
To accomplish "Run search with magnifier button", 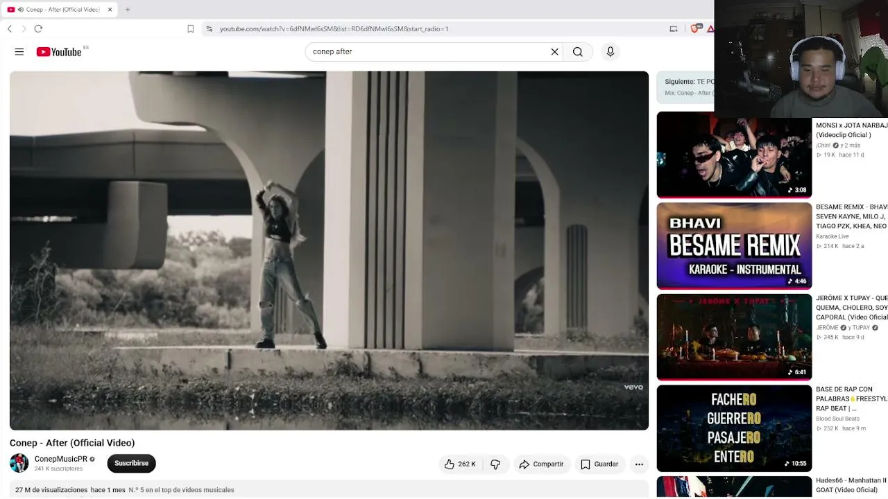I will tap(577, 52).
